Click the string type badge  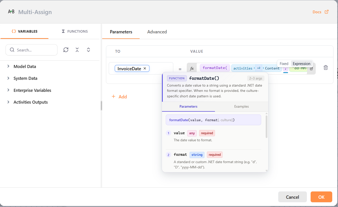[x=197, y=155]
